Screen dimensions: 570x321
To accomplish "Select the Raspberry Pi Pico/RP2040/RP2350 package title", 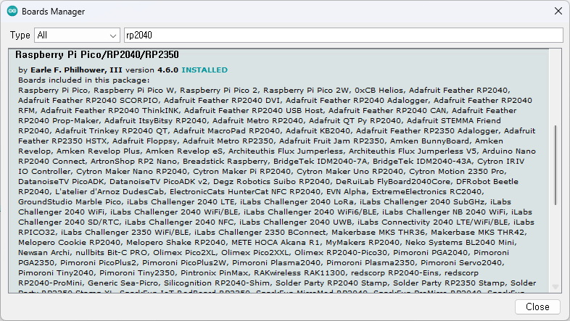I will tap(97, 55).
